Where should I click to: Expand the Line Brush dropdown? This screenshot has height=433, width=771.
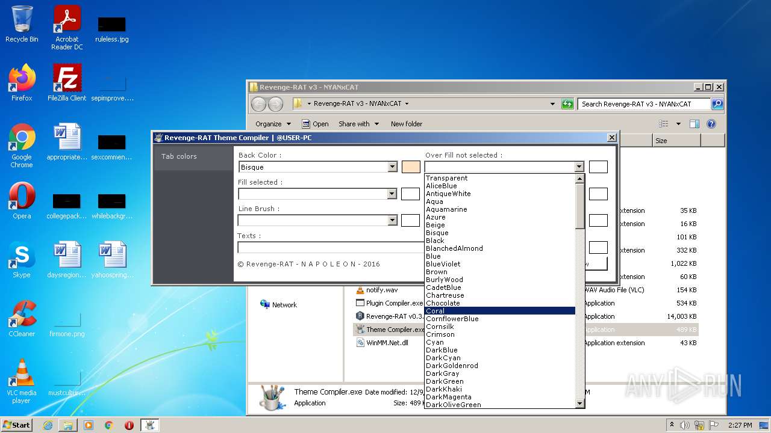392,220
